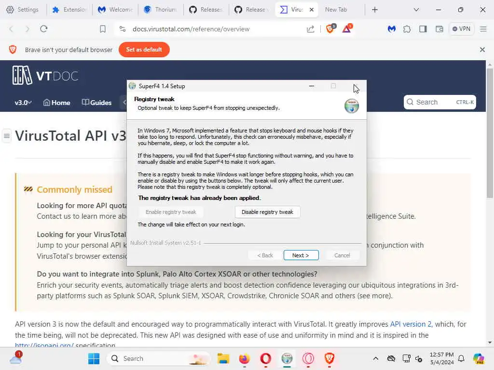Open the weather widget on taskbar
This screenshot has width=494, height=370.
(x=16, y=358)
